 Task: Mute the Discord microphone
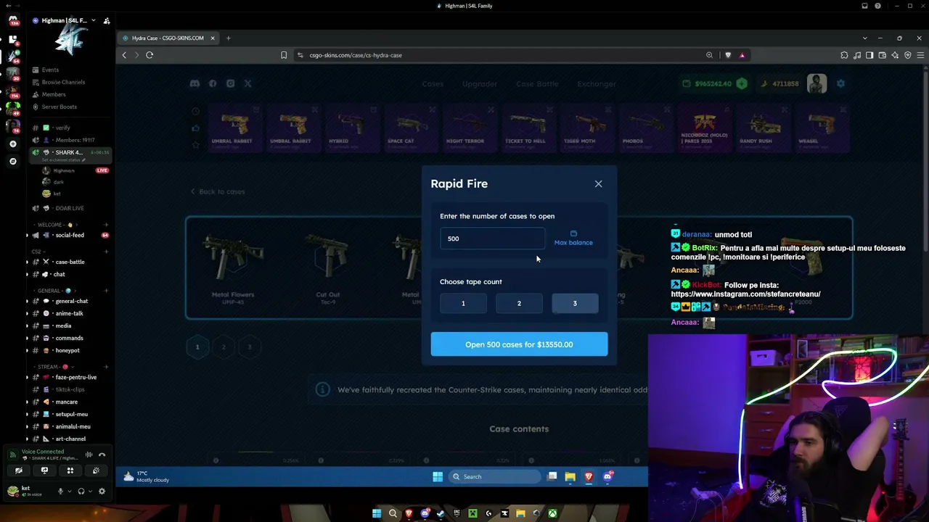pyautogui.click(x=60, y=491)
